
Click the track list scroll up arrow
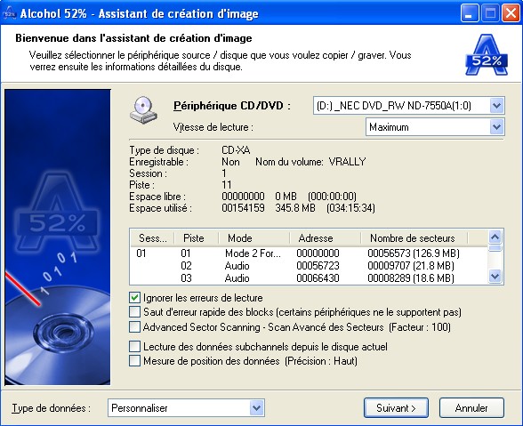[495, 237]
